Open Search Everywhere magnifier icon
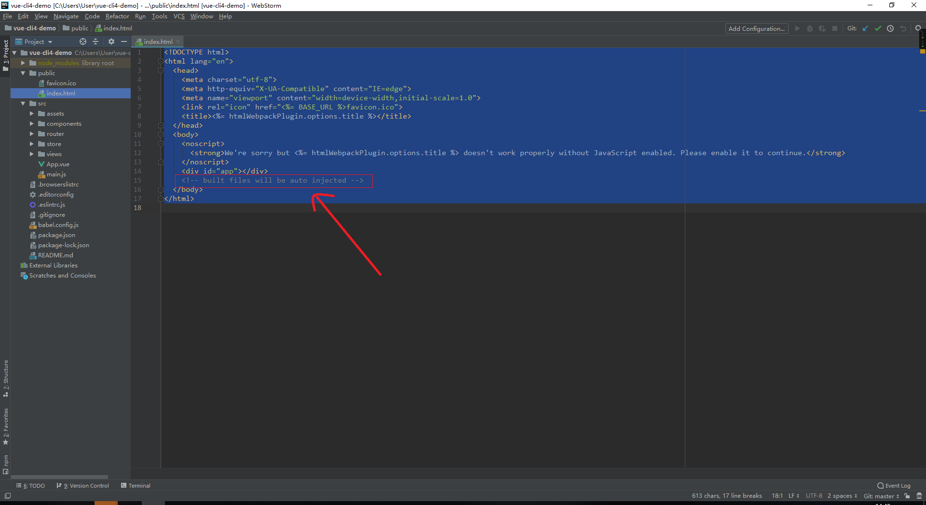926x505 pixels. point(918,28)
